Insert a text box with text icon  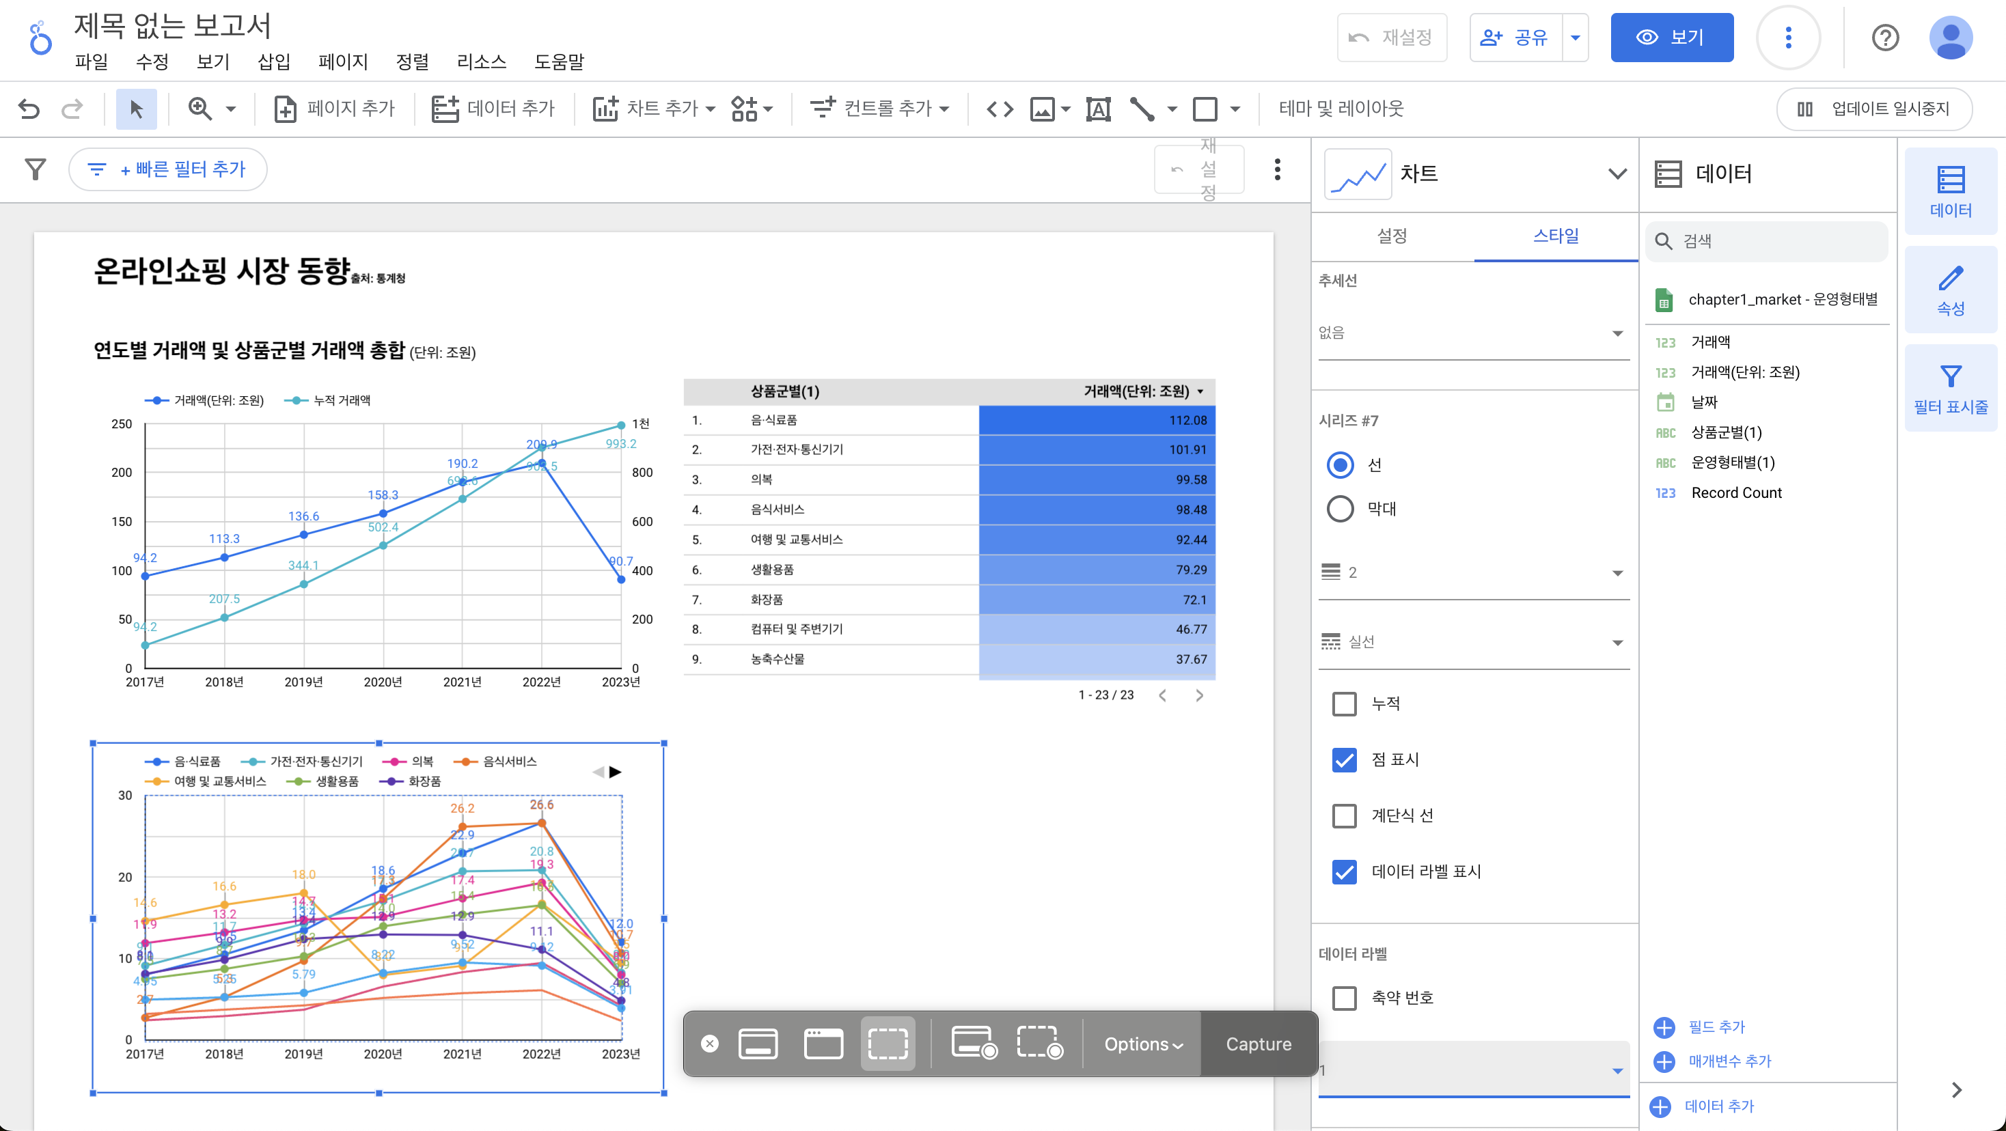pos(1098,108)
